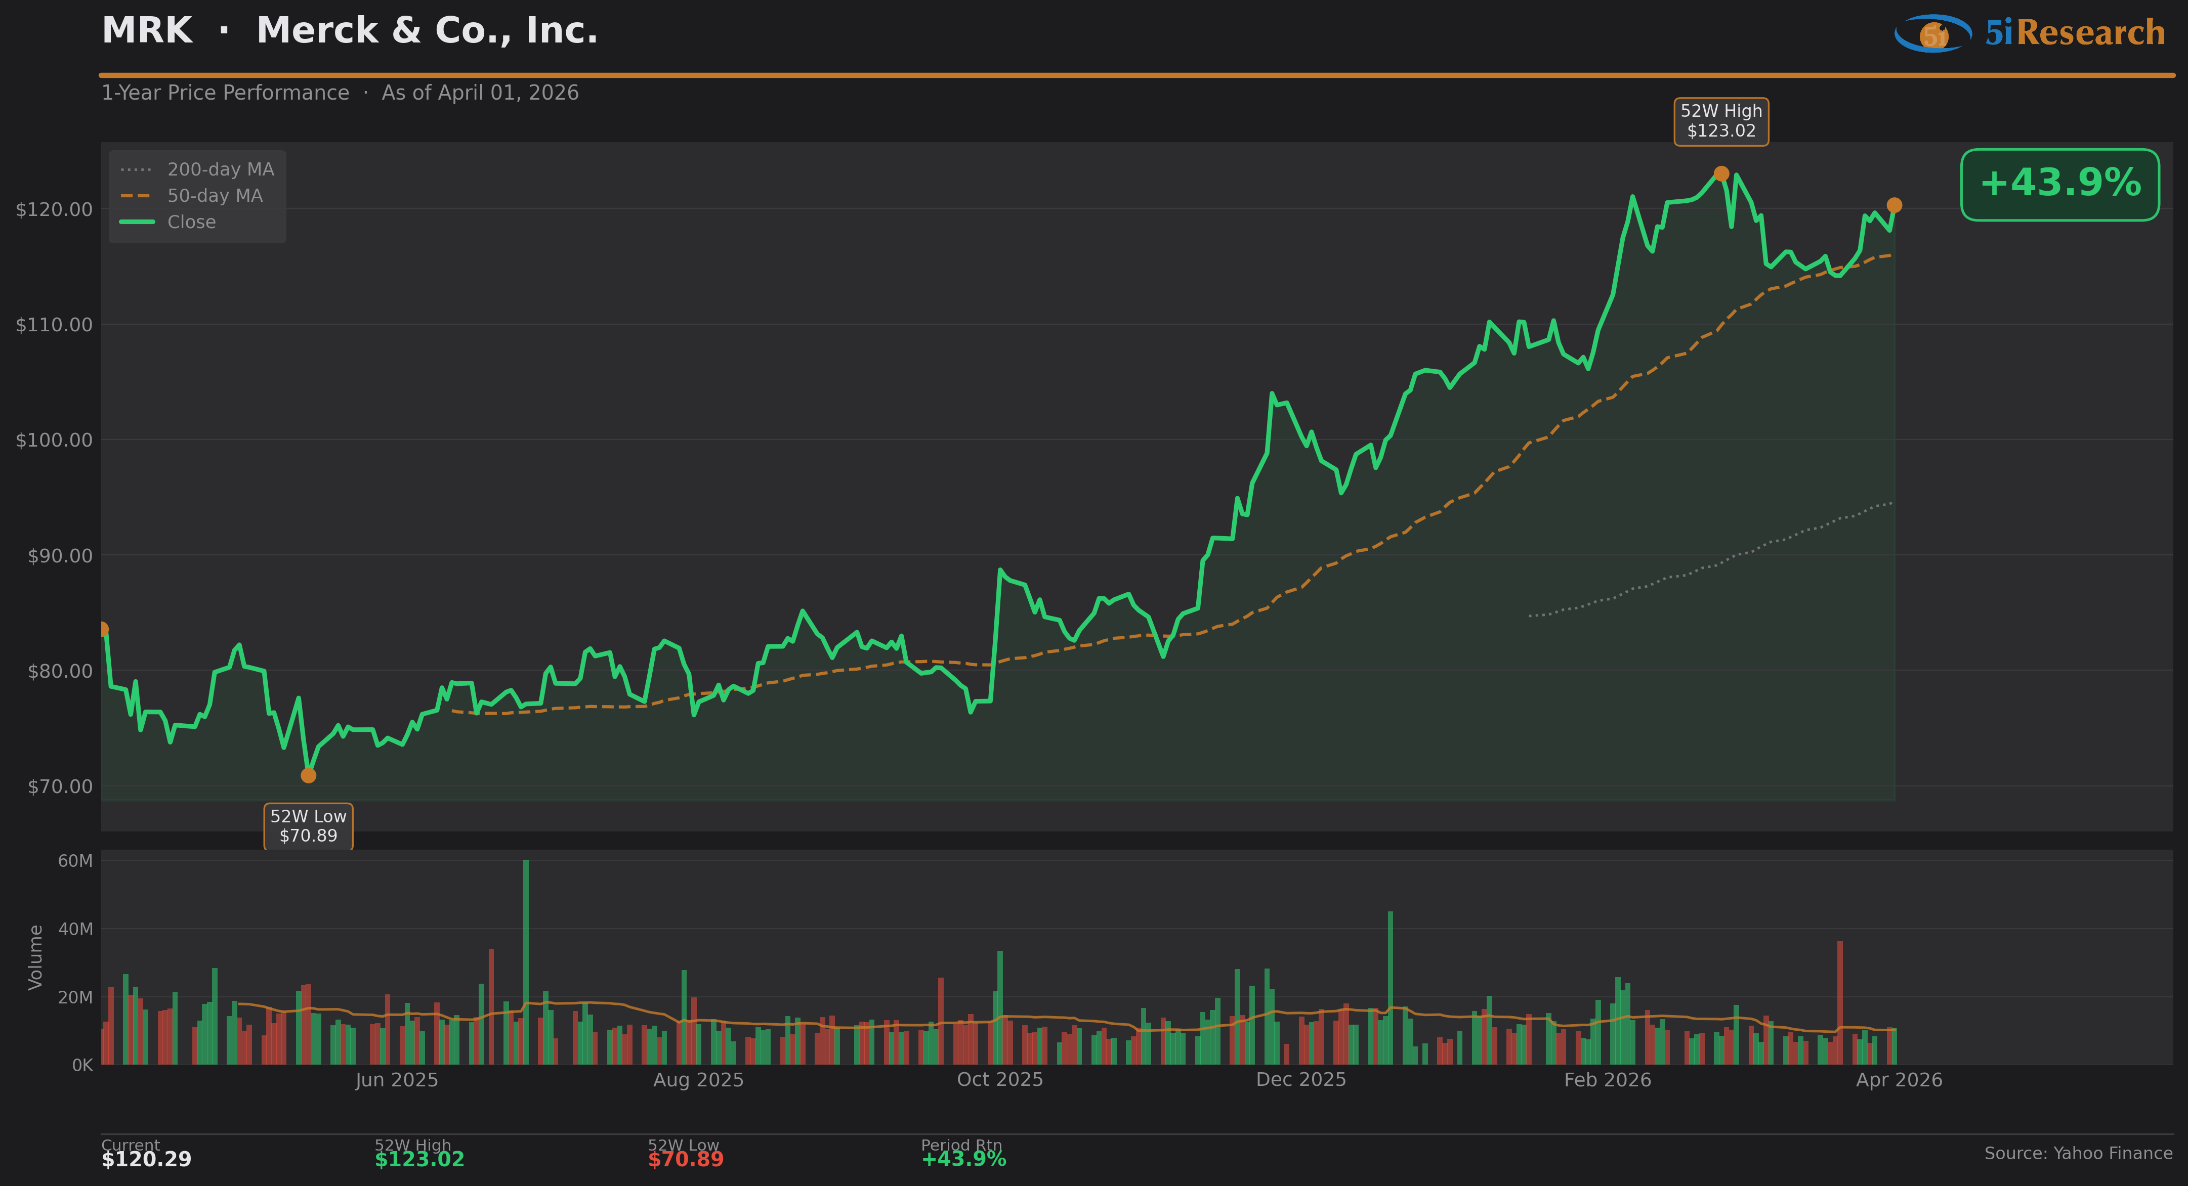The height and width of the screenshot is (1186, 2188).
Task: Click the Source: Yahoo Finance text
Action: (x=2078, y=1154)
